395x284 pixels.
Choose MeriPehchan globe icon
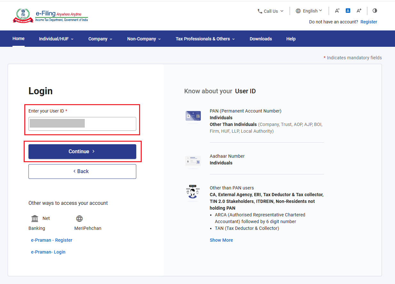[x=79, y=219]
